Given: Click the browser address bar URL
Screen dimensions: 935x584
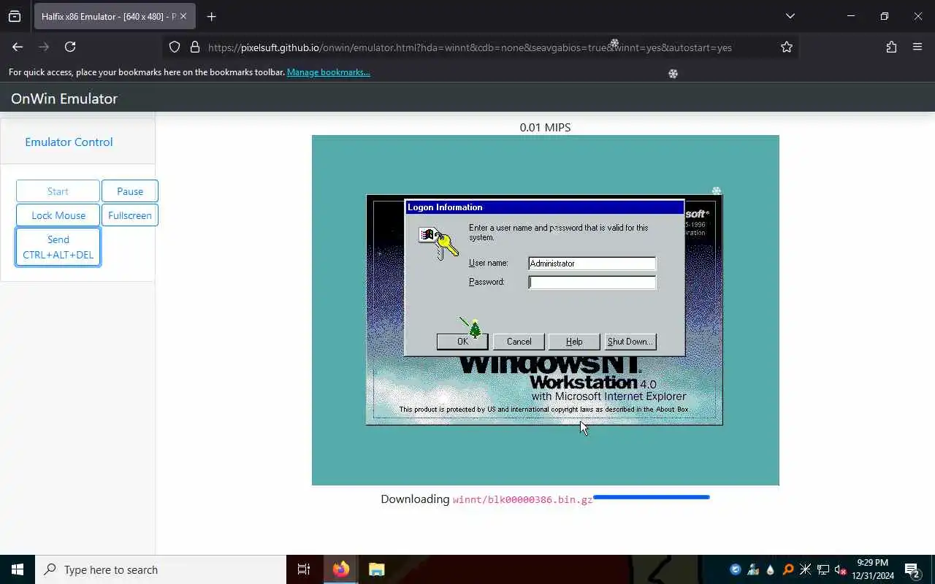Looking at the screenshot, I should (470, 47).
